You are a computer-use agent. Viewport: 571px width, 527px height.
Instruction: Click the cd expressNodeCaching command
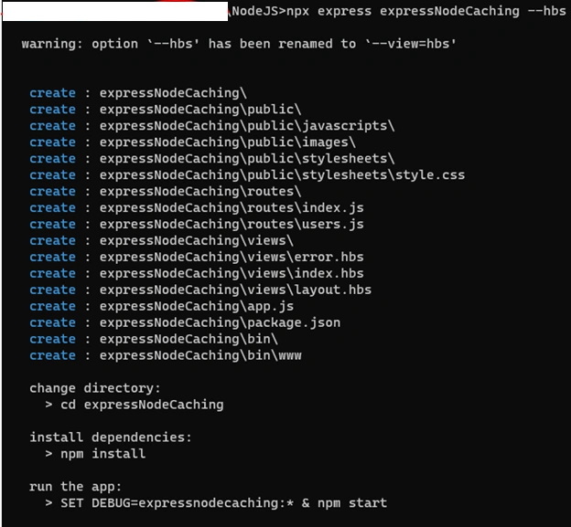142,405
